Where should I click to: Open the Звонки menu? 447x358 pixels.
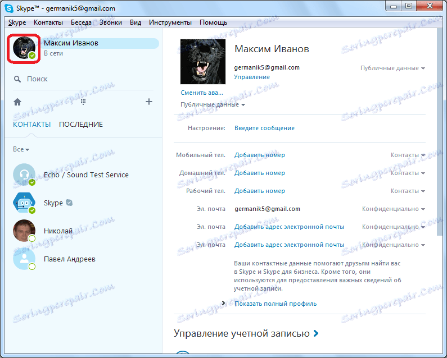click(x=111, y=22)
